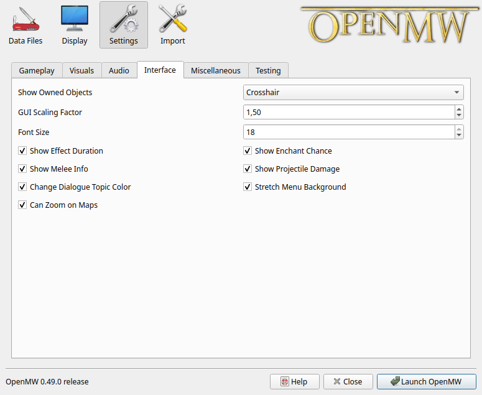Viewport: 482px width, 395px height.
Task: Switch to the Visuals tab
Action: tap(81, 71)
